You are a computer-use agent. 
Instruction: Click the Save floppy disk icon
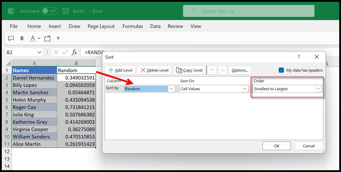point(66,11)
